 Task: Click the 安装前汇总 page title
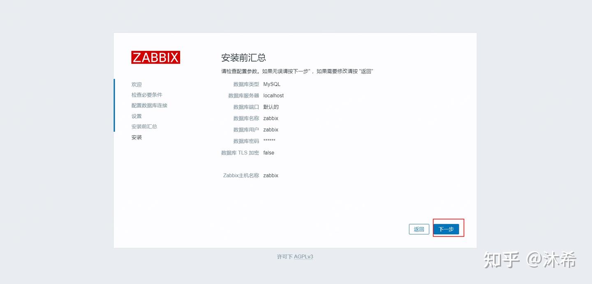pyautogui.click(x=243, y=58)
